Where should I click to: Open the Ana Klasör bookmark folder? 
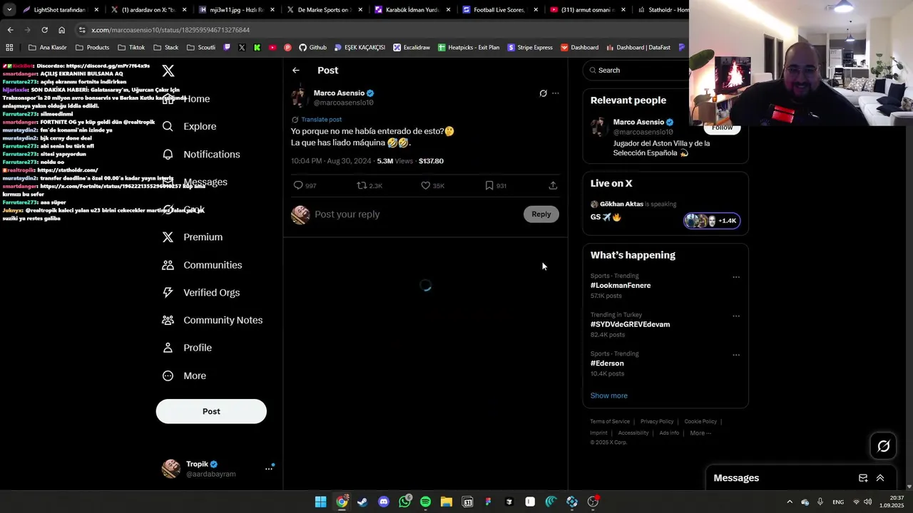pyautogui.click(x=47, y=48)
